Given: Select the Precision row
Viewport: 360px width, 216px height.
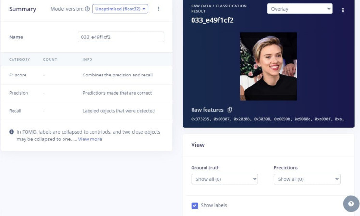Looking at the screenshot, I should (x=87, y=93).
